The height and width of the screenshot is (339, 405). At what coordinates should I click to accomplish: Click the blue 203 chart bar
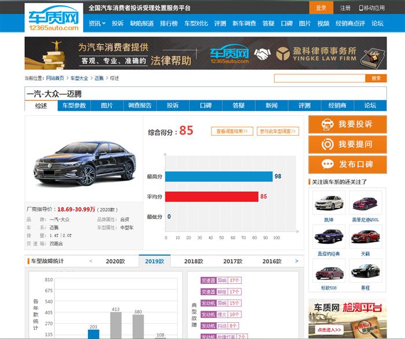pos(94,334)
